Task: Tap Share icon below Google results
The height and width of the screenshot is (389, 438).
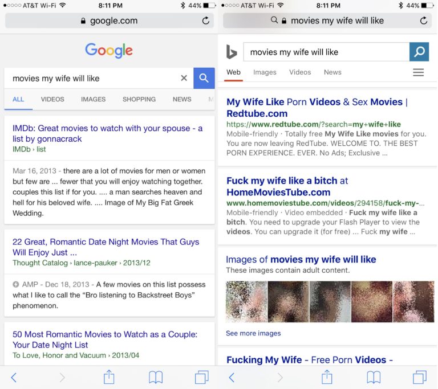Action: pyautogui.click(x=109, y=377)
